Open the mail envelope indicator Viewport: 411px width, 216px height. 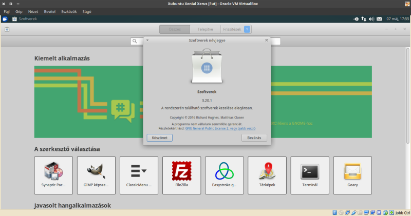[x=379, y=19]
